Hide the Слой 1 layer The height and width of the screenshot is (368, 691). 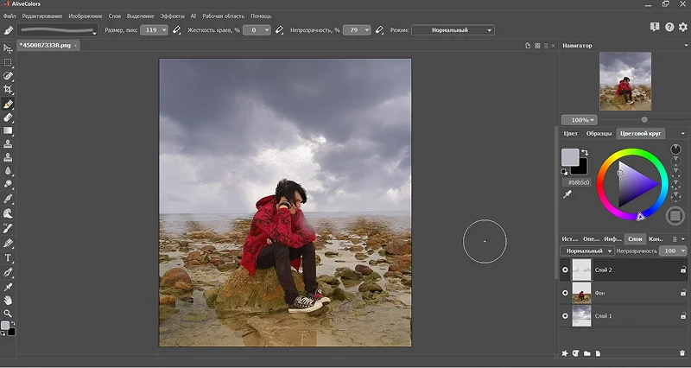[566, 315]
